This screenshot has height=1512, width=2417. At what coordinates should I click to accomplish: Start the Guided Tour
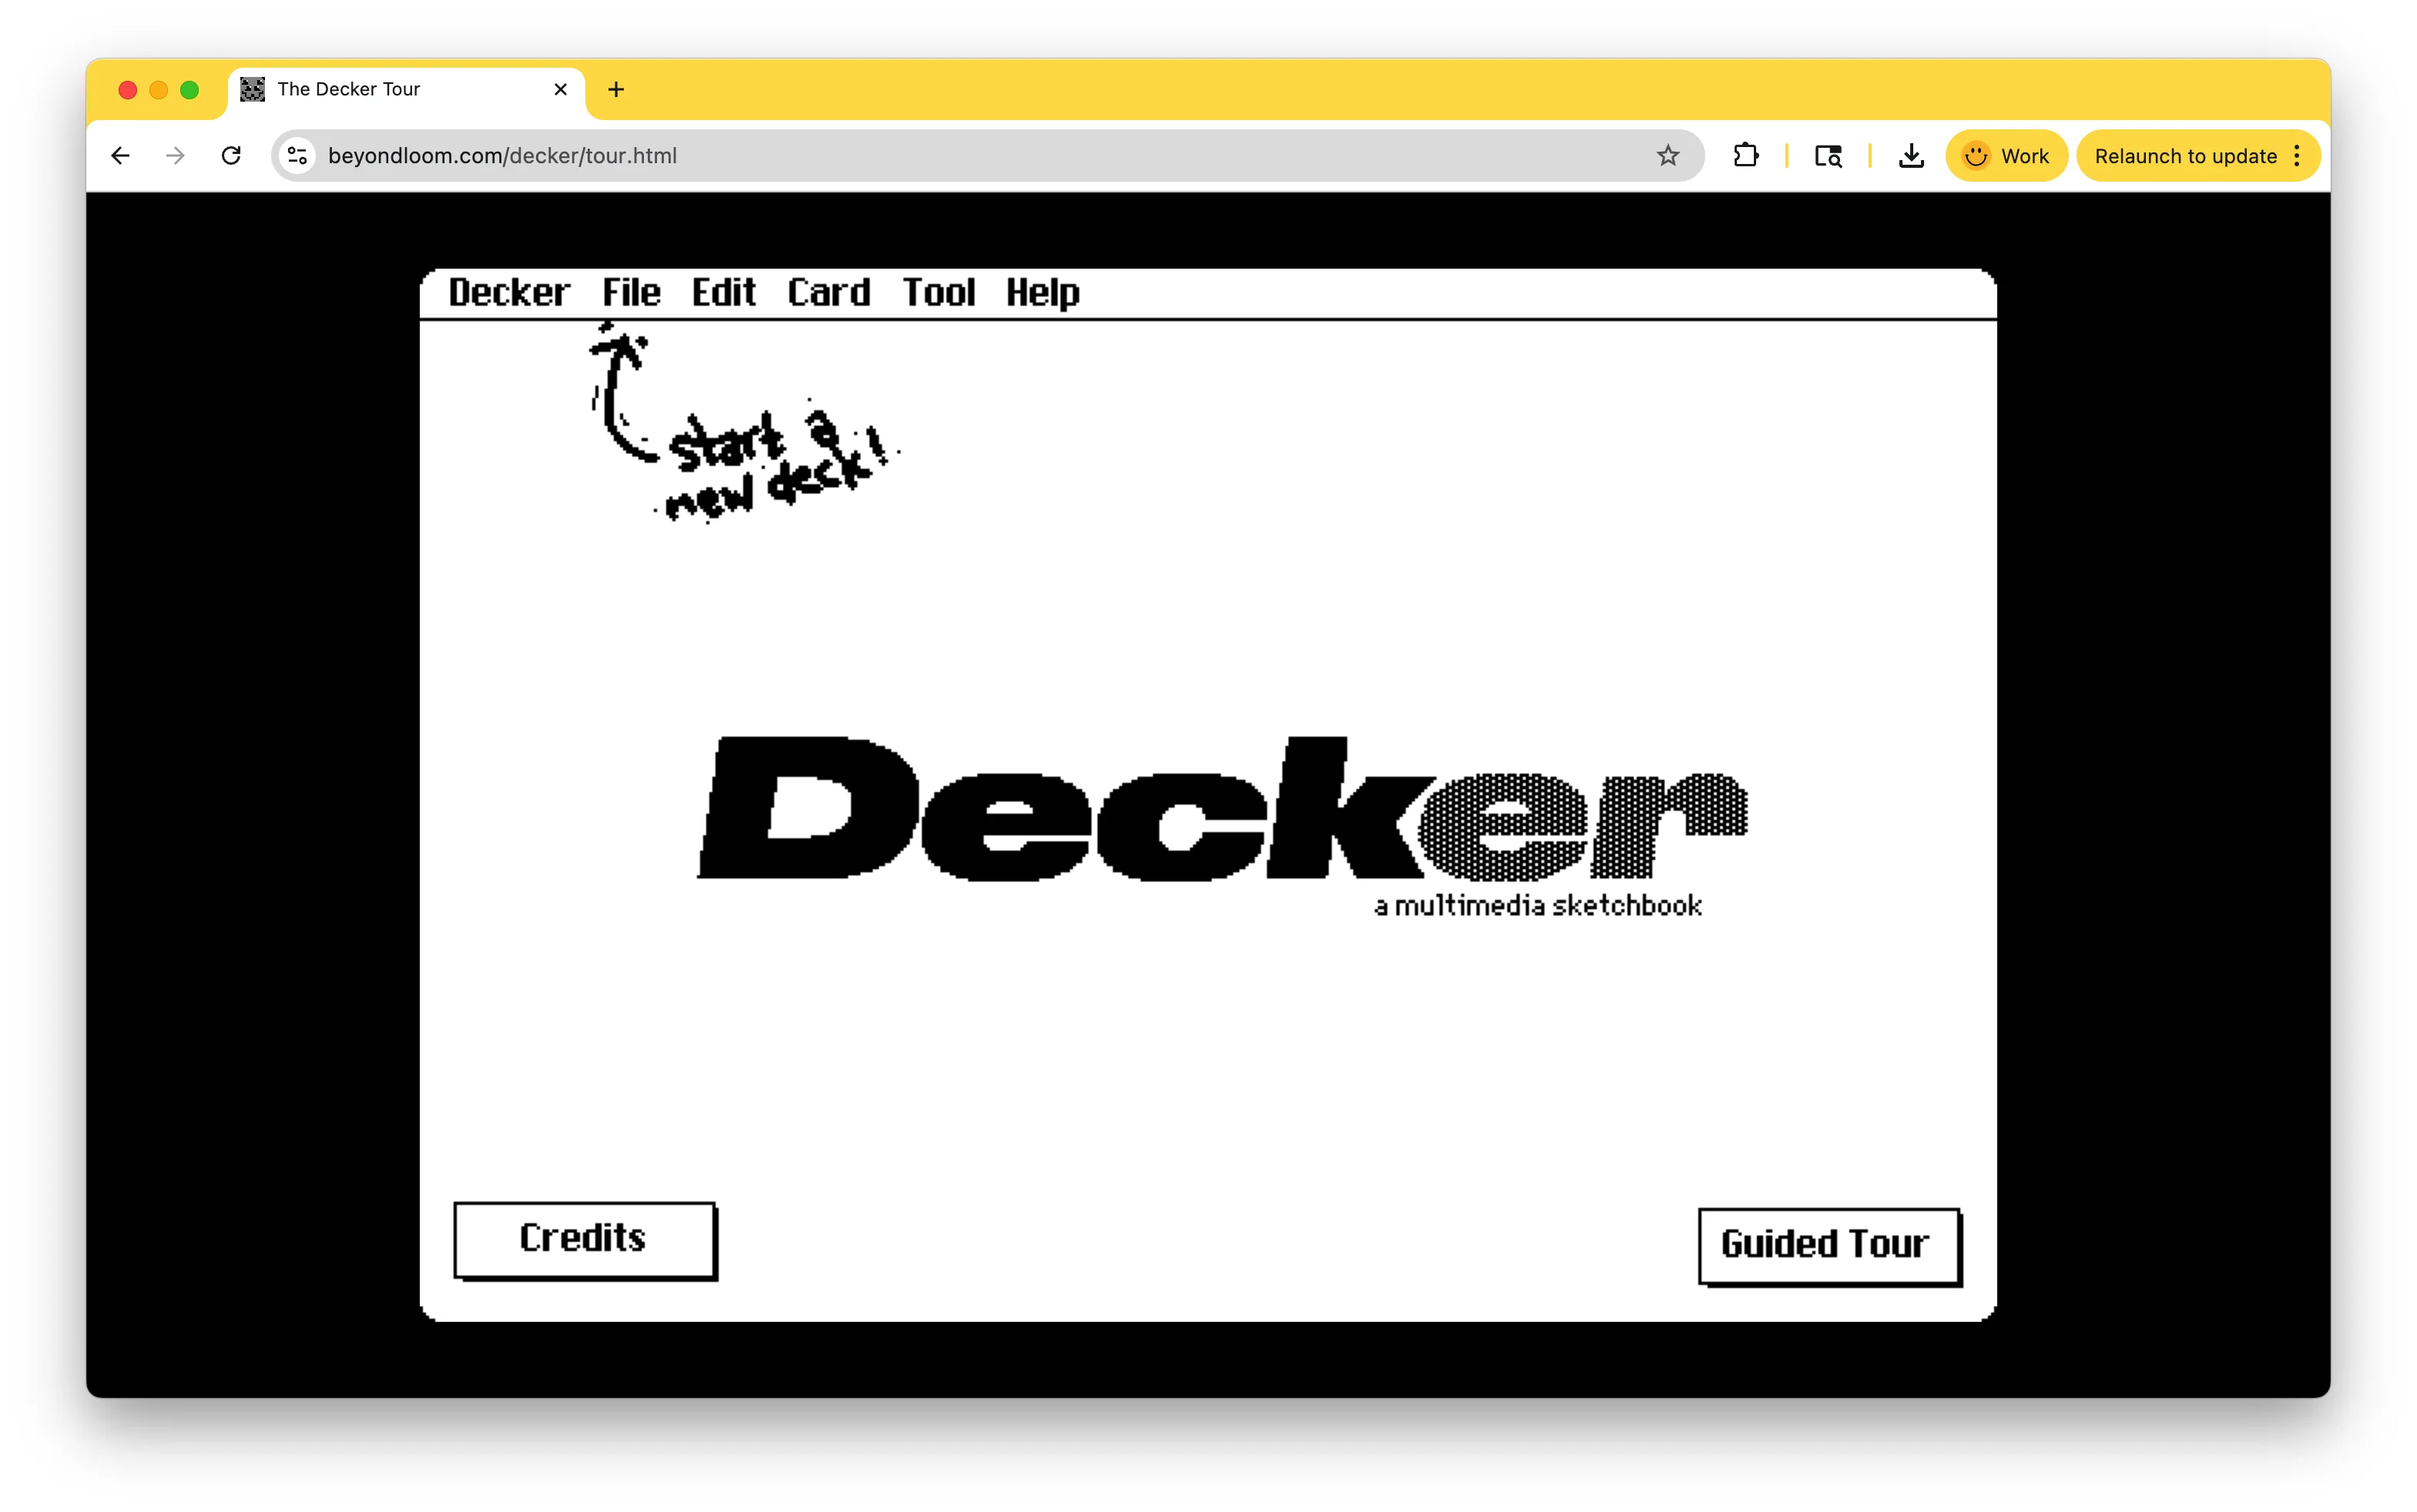pos(1830,1246)
